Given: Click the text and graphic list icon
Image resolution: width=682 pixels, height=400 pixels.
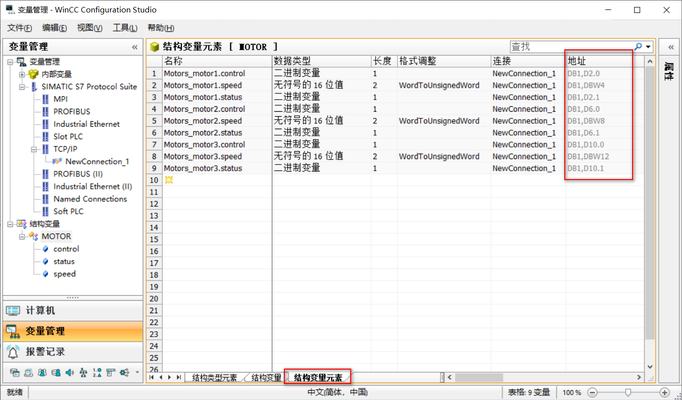Looking at the screenshot, I should pos(98,372).
